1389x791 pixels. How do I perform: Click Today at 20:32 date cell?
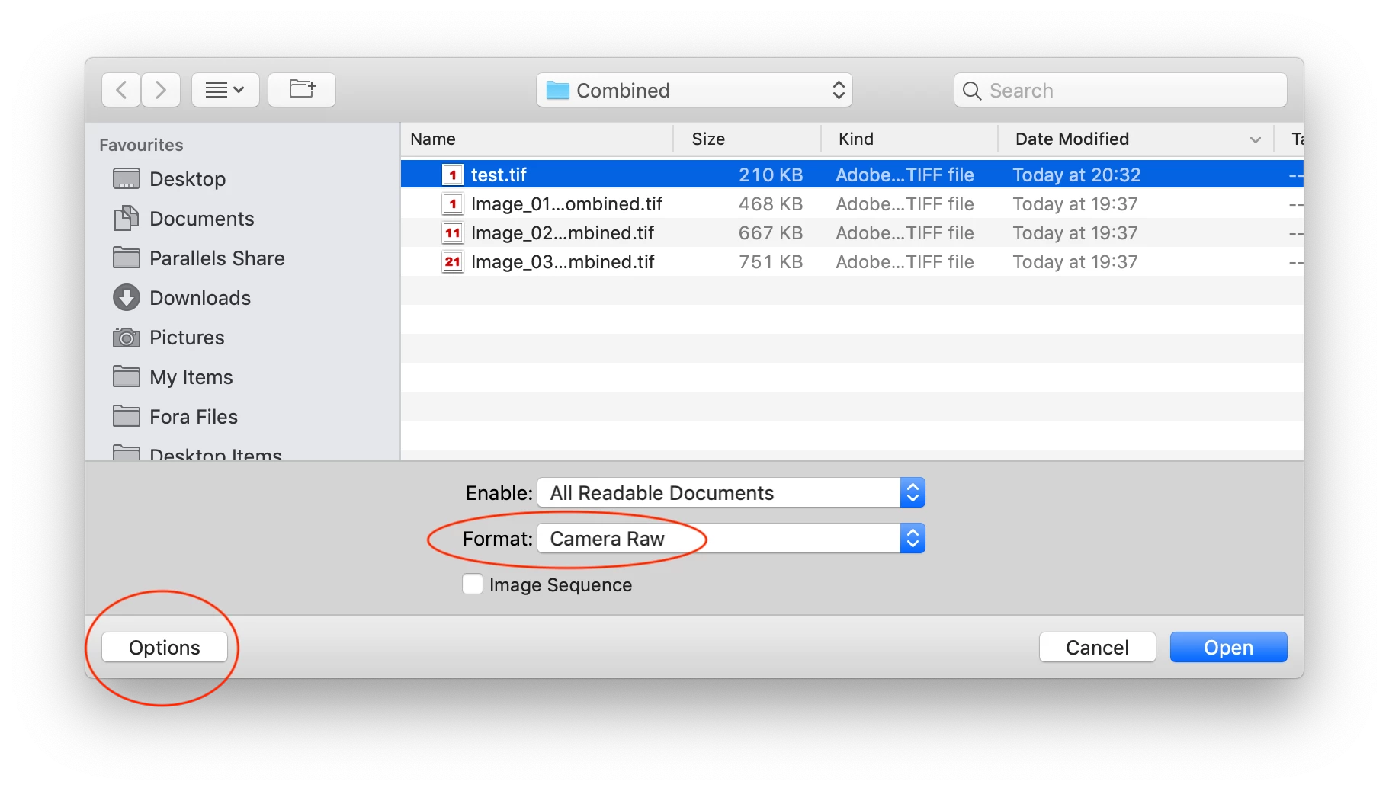click(1076, 175)
